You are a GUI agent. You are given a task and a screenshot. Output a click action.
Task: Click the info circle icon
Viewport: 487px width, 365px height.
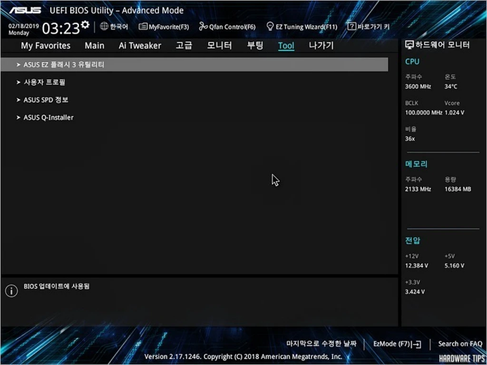pos(11,291)
